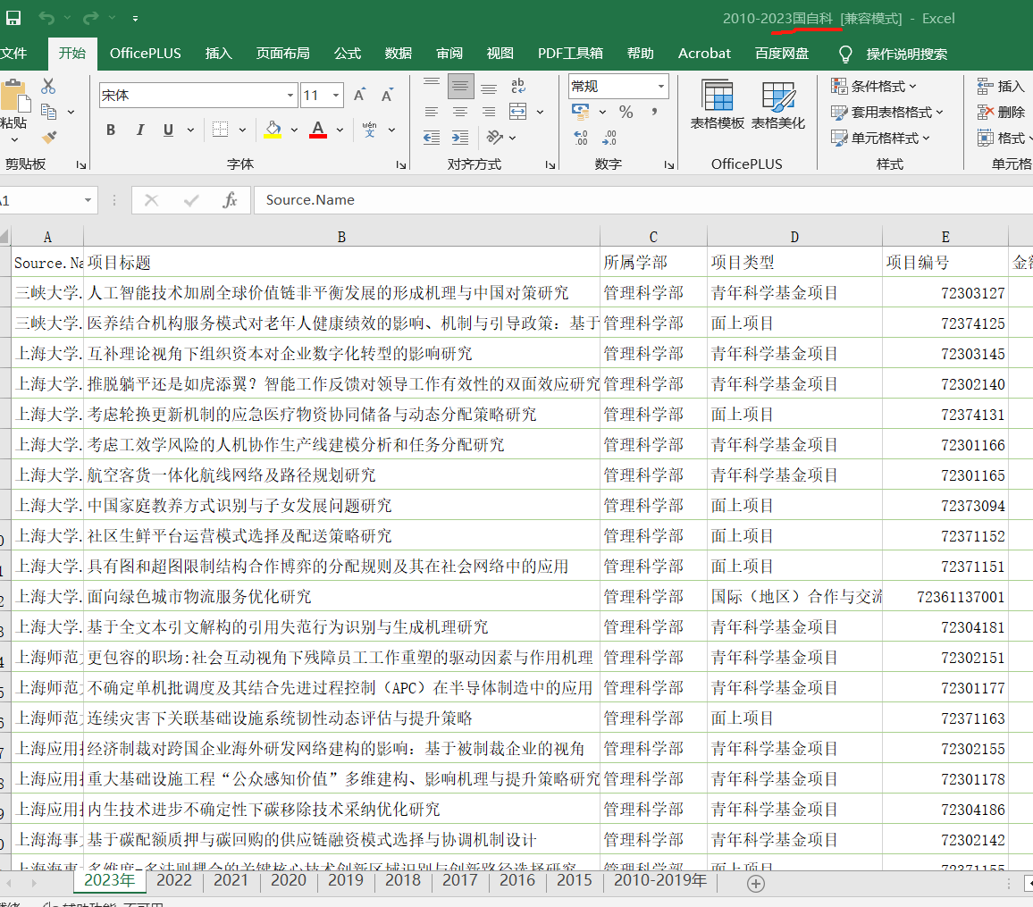1033x907 pixels.
Task: Click the 条件格式 button
Action: click(874, 87)
